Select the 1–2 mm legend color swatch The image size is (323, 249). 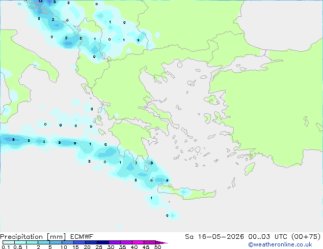[x=32, y=242]
